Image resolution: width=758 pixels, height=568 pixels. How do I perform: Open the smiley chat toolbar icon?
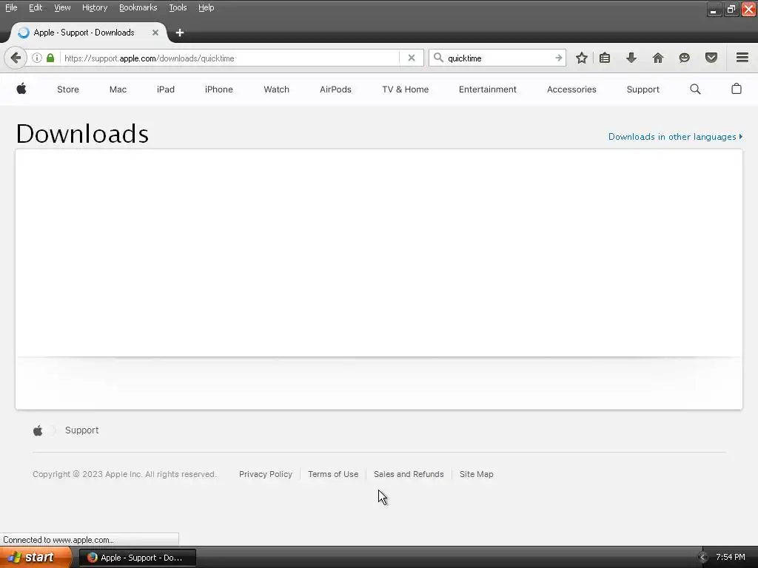pos(685,58)
